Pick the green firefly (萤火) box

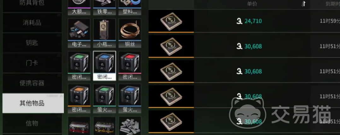pos(104,99)
